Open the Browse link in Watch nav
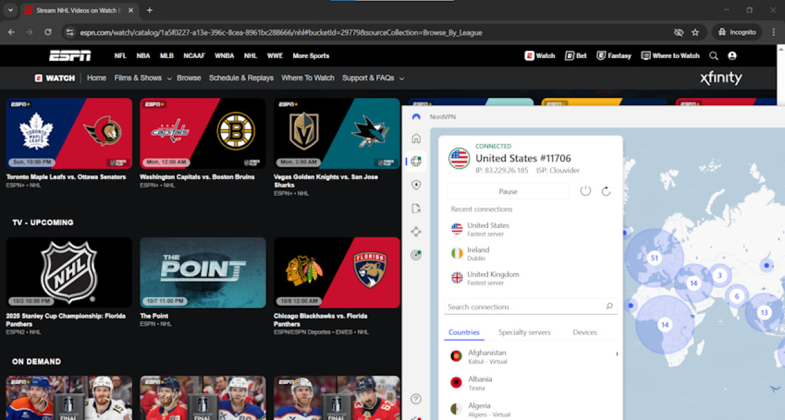Viewport: 785px width, 420px height. tap(189, 78)
